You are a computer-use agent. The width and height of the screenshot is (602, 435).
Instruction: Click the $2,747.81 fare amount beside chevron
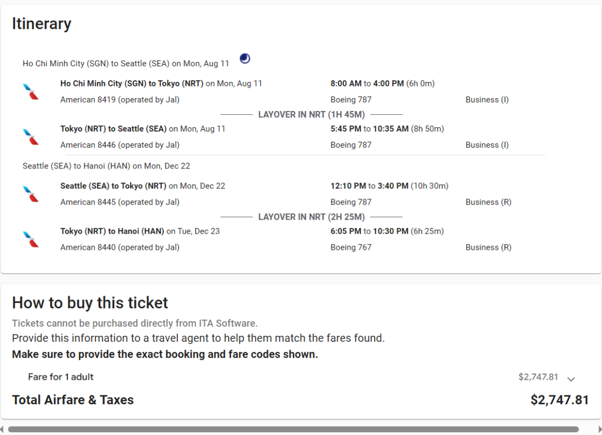click(538, 377)
